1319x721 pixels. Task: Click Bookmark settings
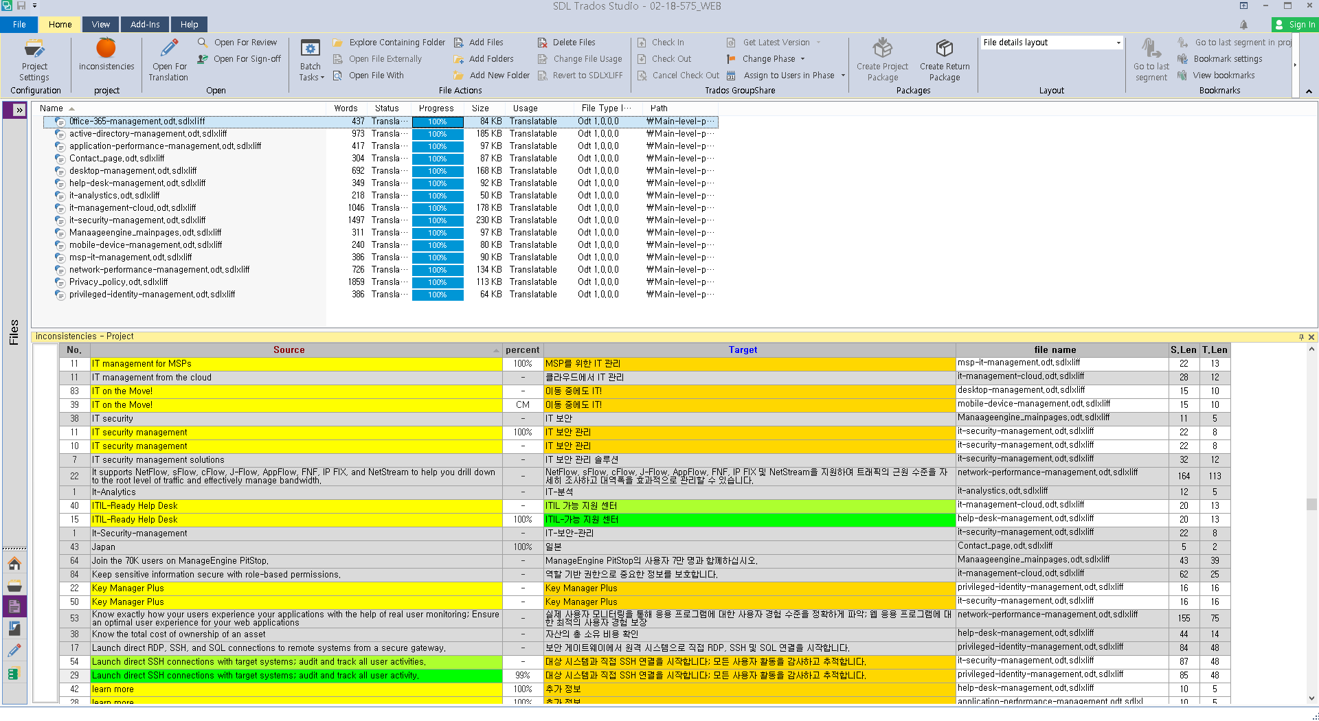point(1220,59)
